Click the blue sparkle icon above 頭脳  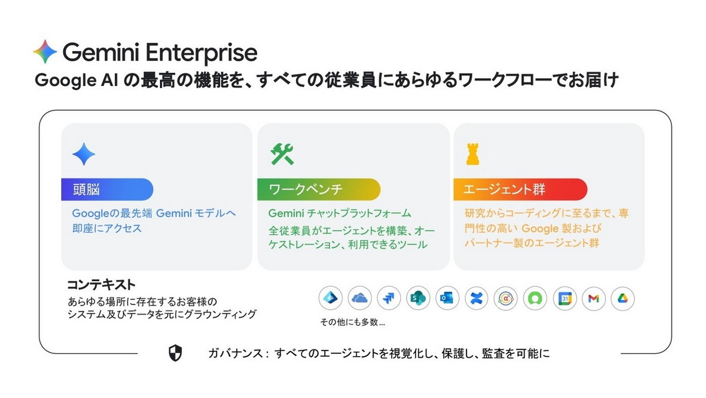84,154
